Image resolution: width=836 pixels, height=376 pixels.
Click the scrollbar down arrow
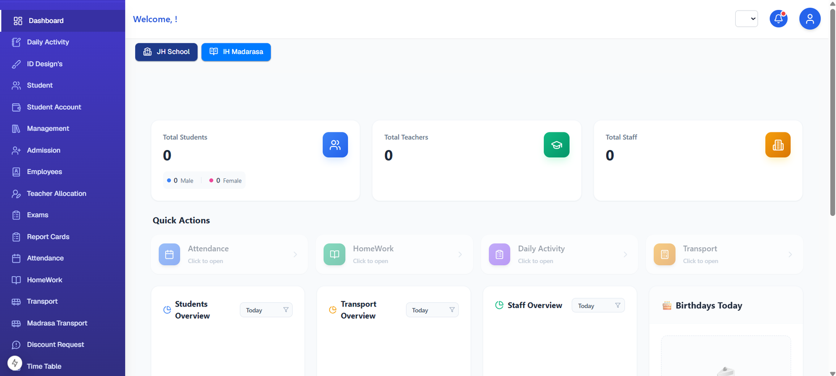click(x=832, y=373)
